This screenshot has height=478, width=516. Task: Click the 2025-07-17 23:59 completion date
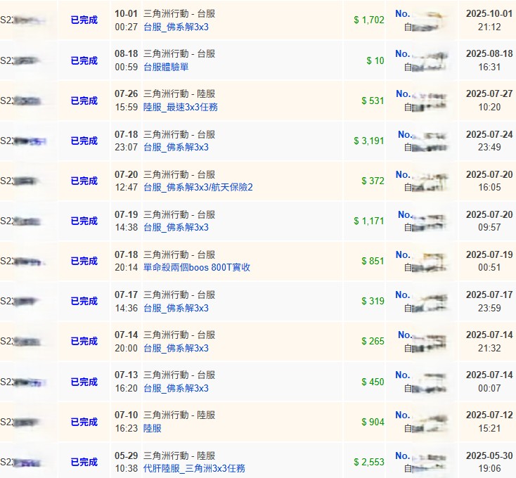(x=486, y=301)
